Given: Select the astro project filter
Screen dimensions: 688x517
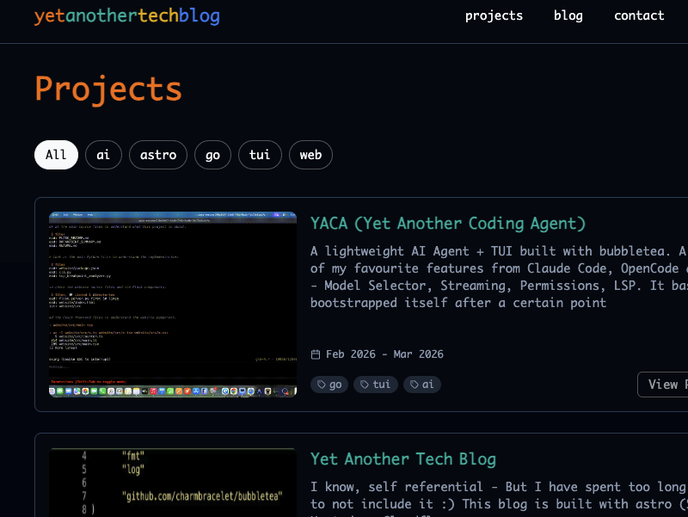Looking at the screenshot, I should click(157, 155).
